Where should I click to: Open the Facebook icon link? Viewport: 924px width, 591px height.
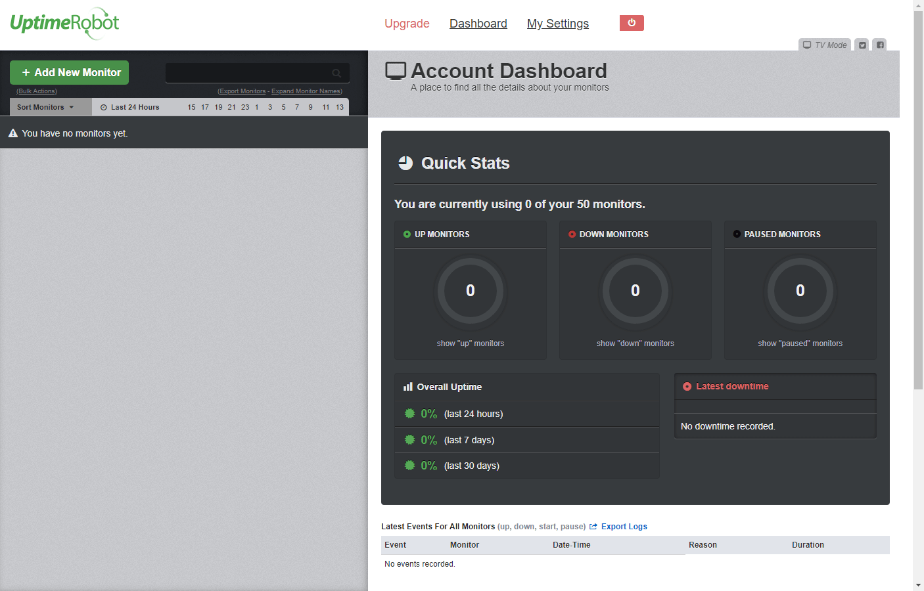[x=880, y=45]
